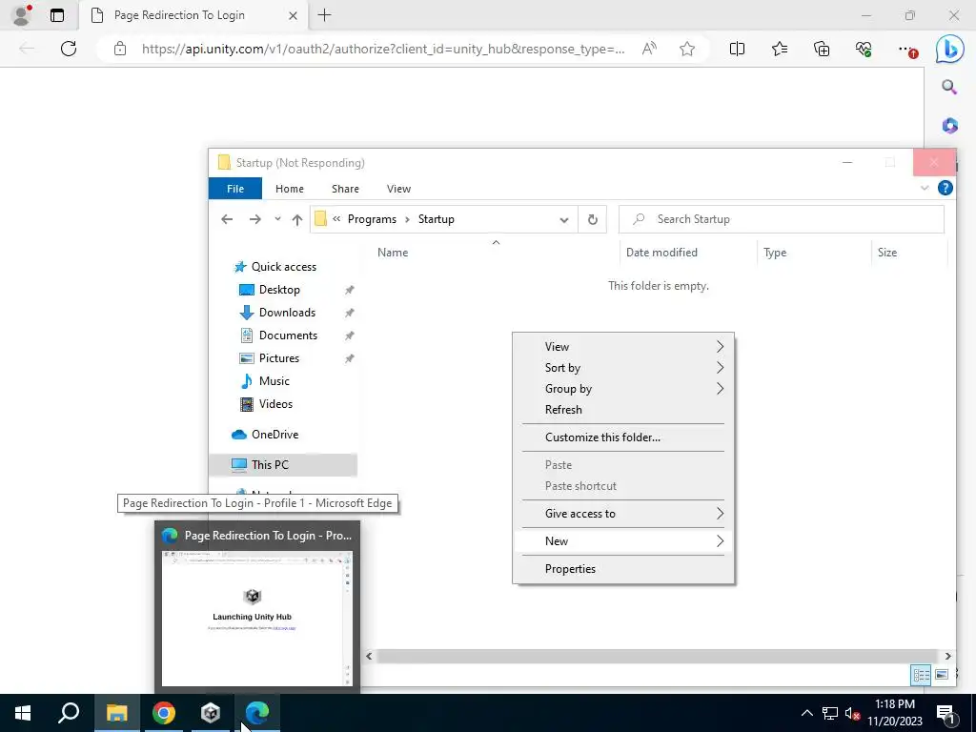Image resolution: width=976 pixels, height=732 pixels.
Task: Open Microsoft 365 sidebar icon
Action: tap(949, 126)
